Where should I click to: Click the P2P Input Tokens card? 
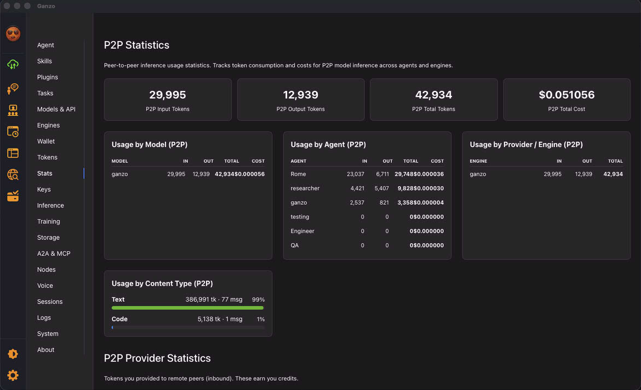[168, 100]
